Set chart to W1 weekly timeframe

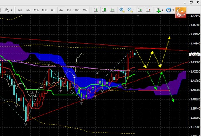77,10
